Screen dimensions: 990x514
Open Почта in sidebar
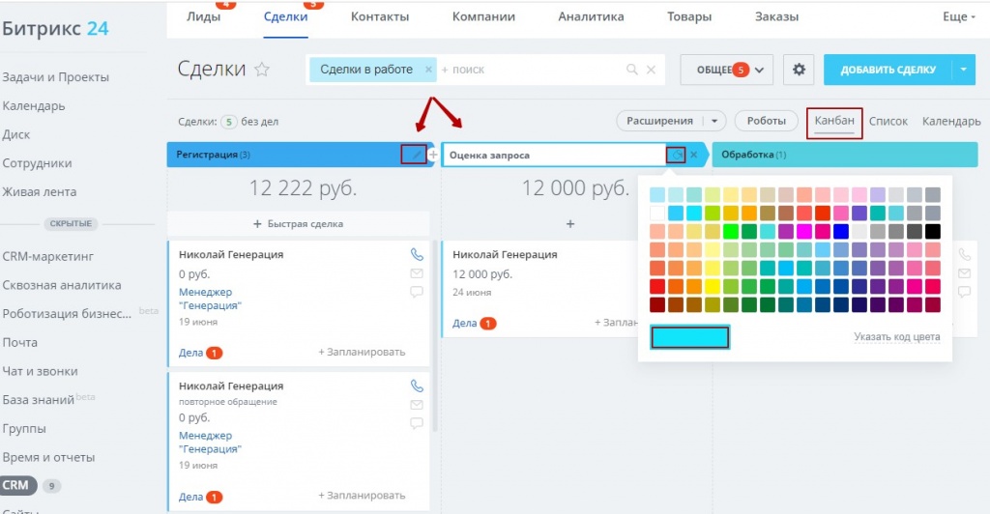tap(19, 342)
